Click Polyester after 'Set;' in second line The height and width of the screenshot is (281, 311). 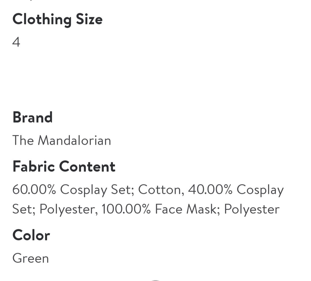coord(67,209)
